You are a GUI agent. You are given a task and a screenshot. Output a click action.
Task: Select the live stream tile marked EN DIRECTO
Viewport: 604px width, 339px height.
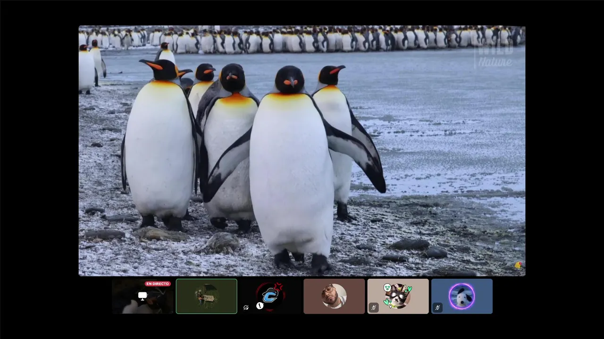click(143, 296)
